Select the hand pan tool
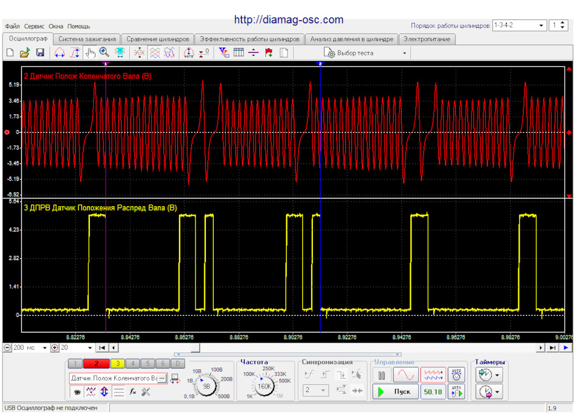580x415 pixels. click(x=90, y=53)
